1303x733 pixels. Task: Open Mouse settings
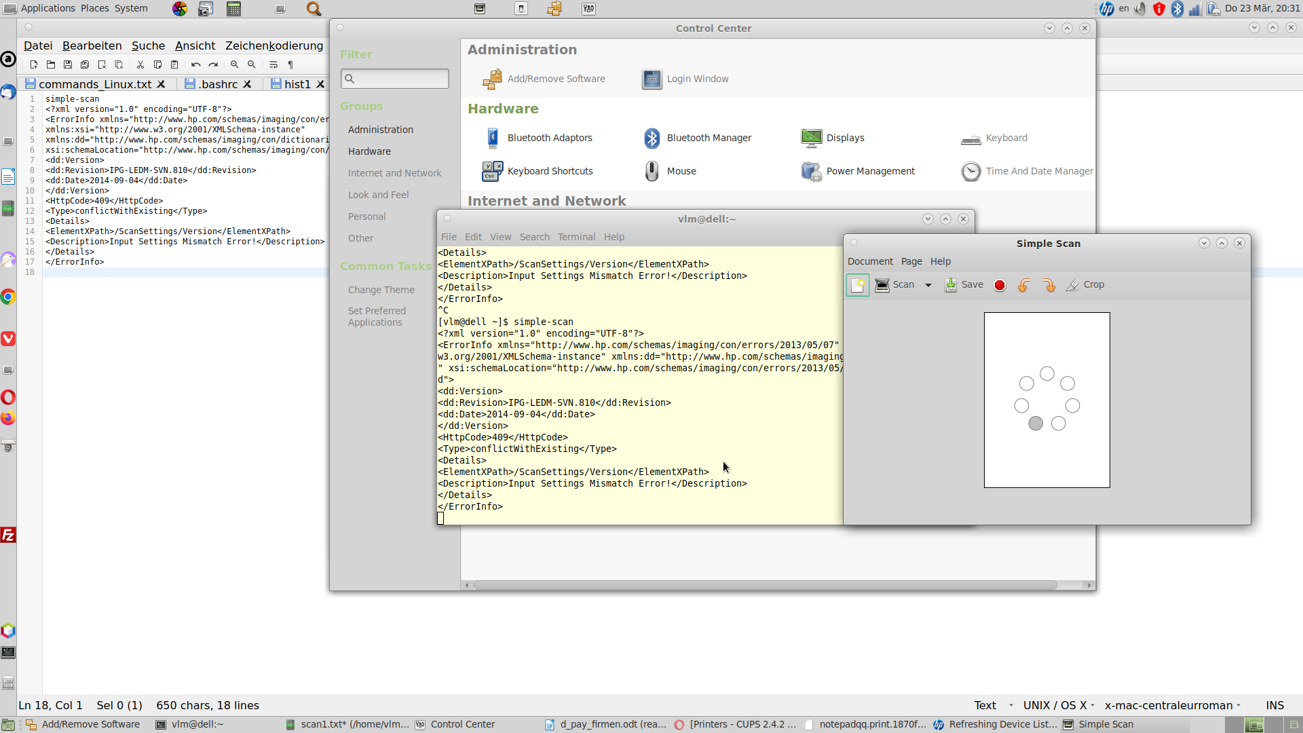coord(669,171)
